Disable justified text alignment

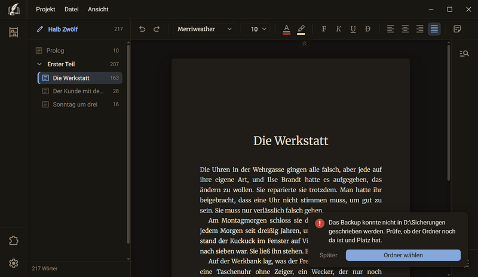pos(434,29)
